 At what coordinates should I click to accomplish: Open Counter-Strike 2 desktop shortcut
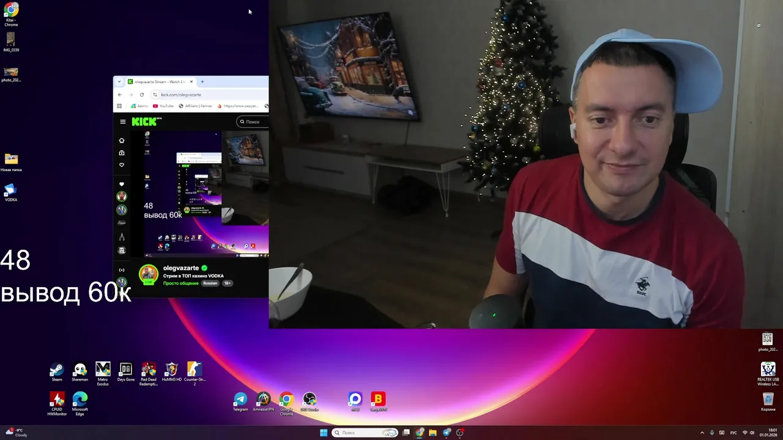click(x=195, y=373)
